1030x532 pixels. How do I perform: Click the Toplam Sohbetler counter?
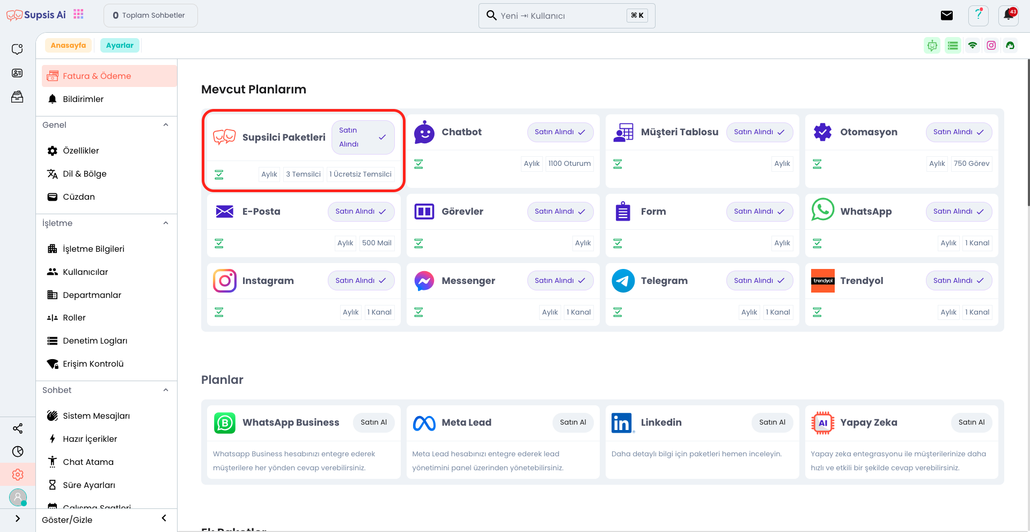150,16
